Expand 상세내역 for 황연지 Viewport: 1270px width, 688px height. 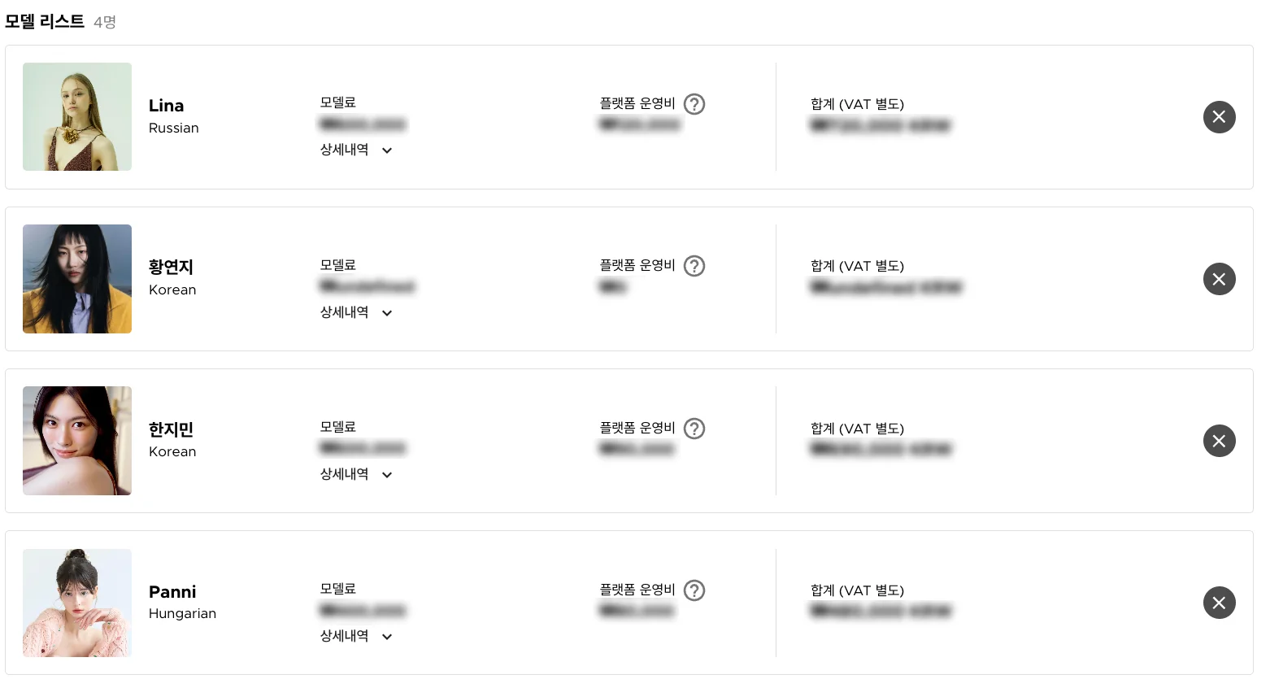(356, 313)
